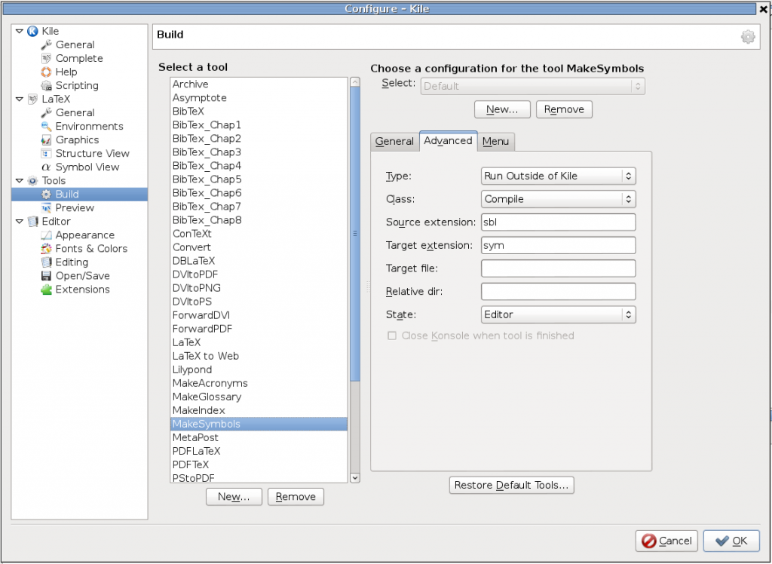This screenshot has width=772, height=564.
Task: Click the LaTeX category icon
Action: (x=32, y=99)
